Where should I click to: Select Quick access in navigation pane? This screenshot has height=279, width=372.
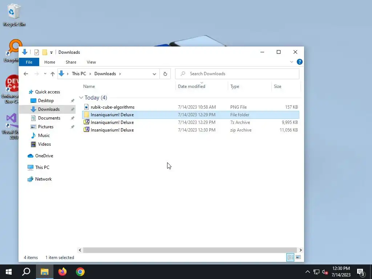pos(48,92)
